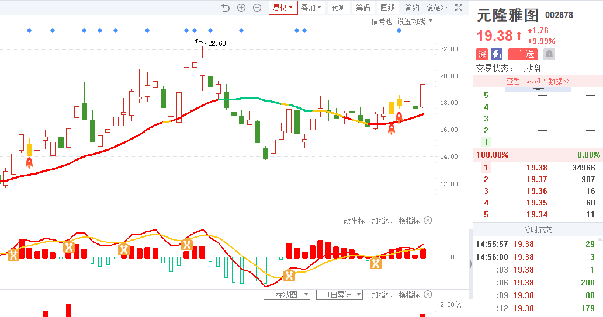Click the blue lightning bolt icon

coord(497,54)
